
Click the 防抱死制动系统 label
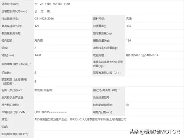(x=103, y=105)
